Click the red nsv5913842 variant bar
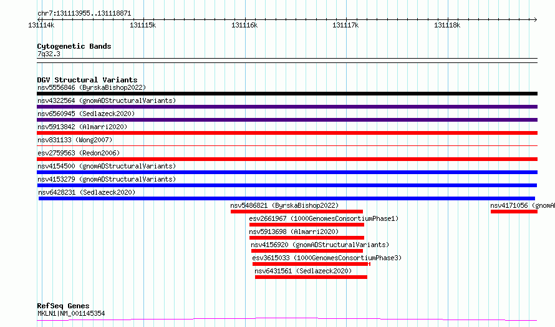 (287, 133)
